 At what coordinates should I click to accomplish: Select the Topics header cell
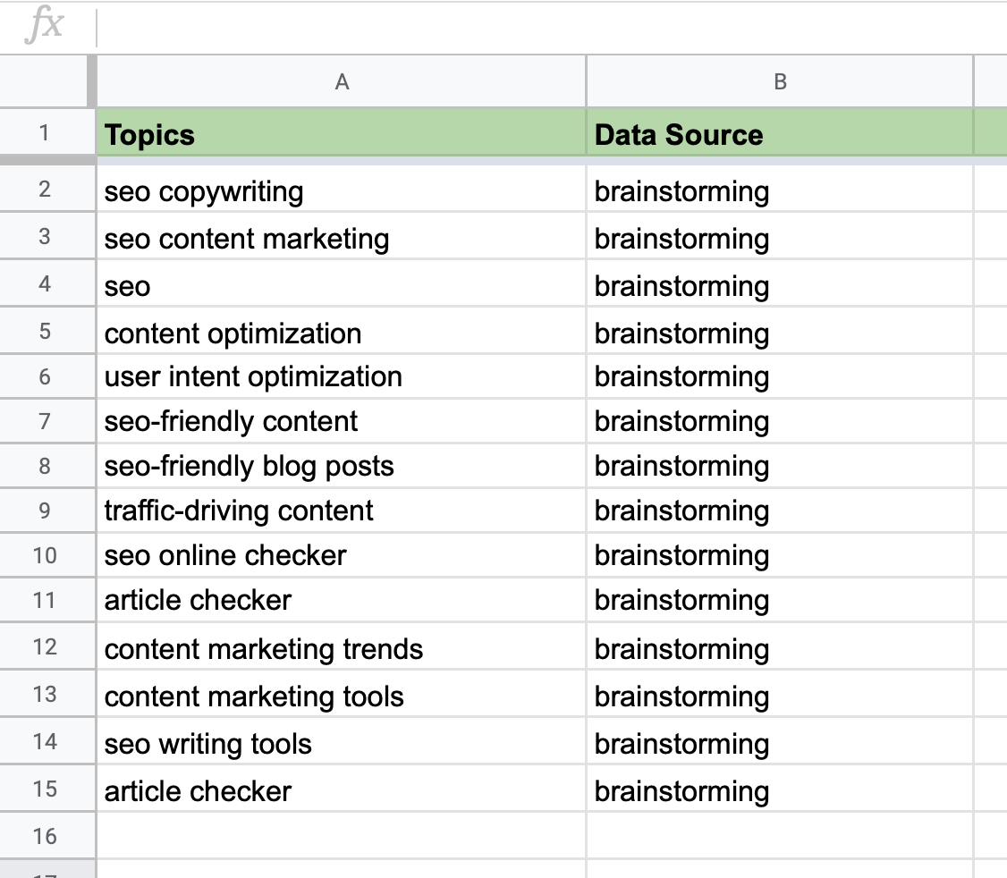point(342,134)
